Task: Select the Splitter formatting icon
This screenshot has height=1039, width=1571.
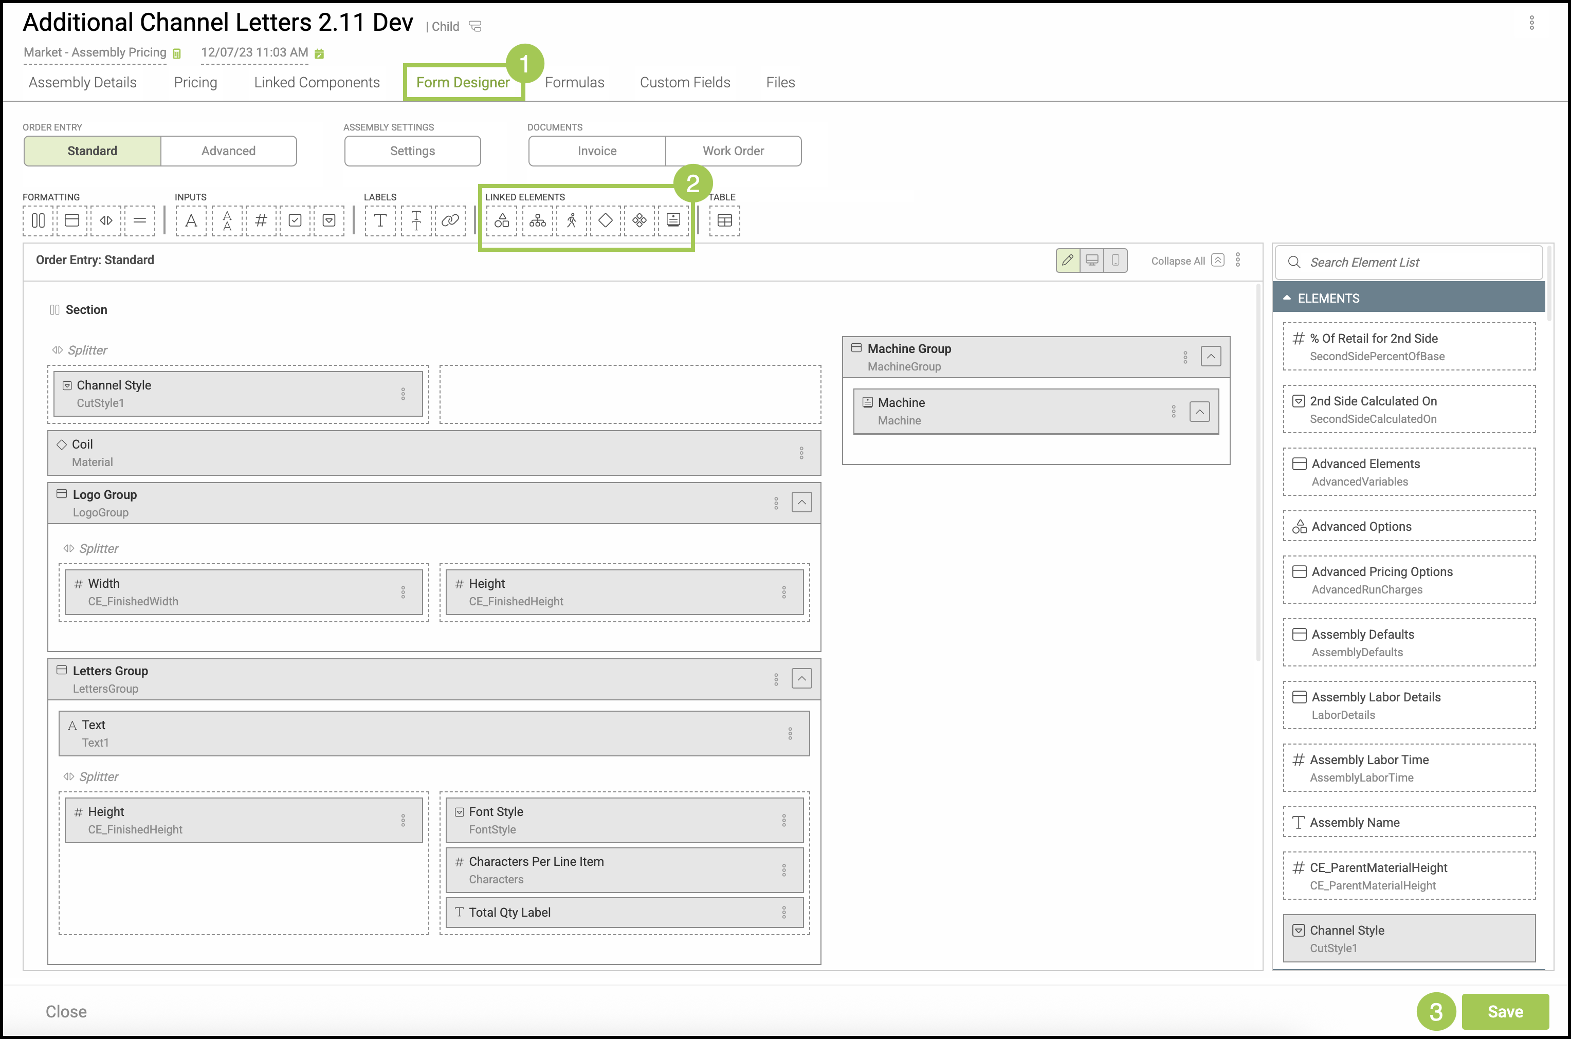Action: [106, 220]
